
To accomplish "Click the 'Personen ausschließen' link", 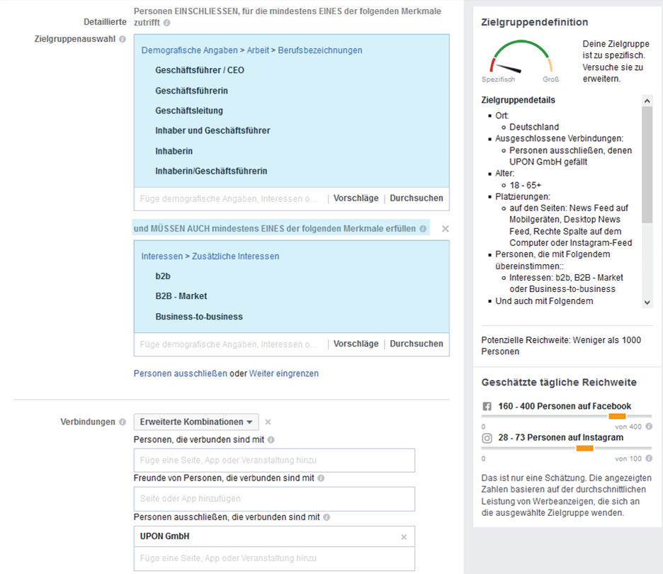I will point(181,373).
